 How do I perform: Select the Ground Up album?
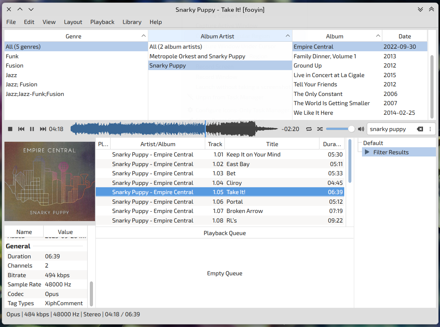click(x=360, y=66)
